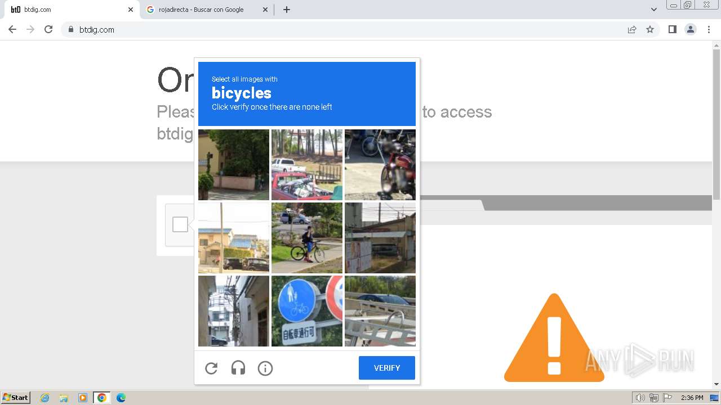Click the browser back arrow
The image size is (721, 405).
(12, 29)
